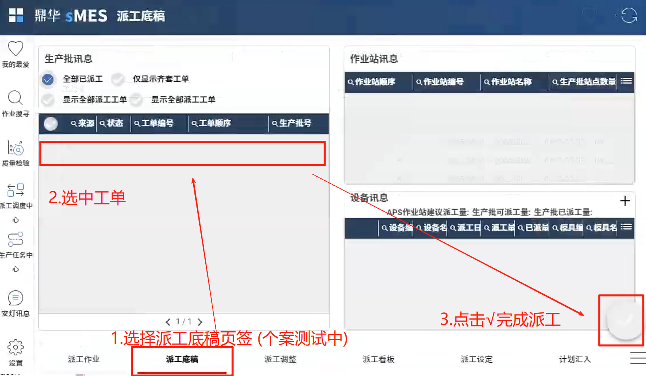
Task: Search icon for 工单编号 column
Action: click(137, 123)
